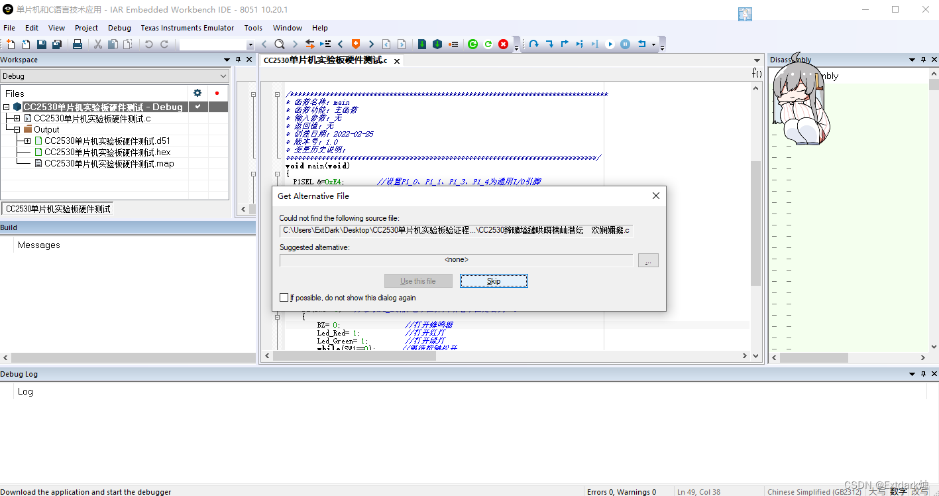
Task: Click the browse '...' button for alternative file
Action: pos(648,260)
